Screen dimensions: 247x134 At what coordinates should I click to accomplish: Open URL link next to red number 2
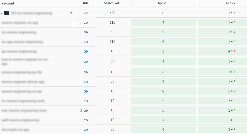[85, 111]
